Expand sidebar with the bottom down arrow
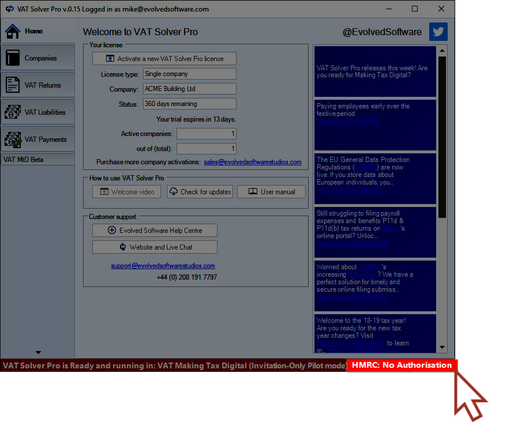This screenshot has height=426, width=510. coord(38,352)
